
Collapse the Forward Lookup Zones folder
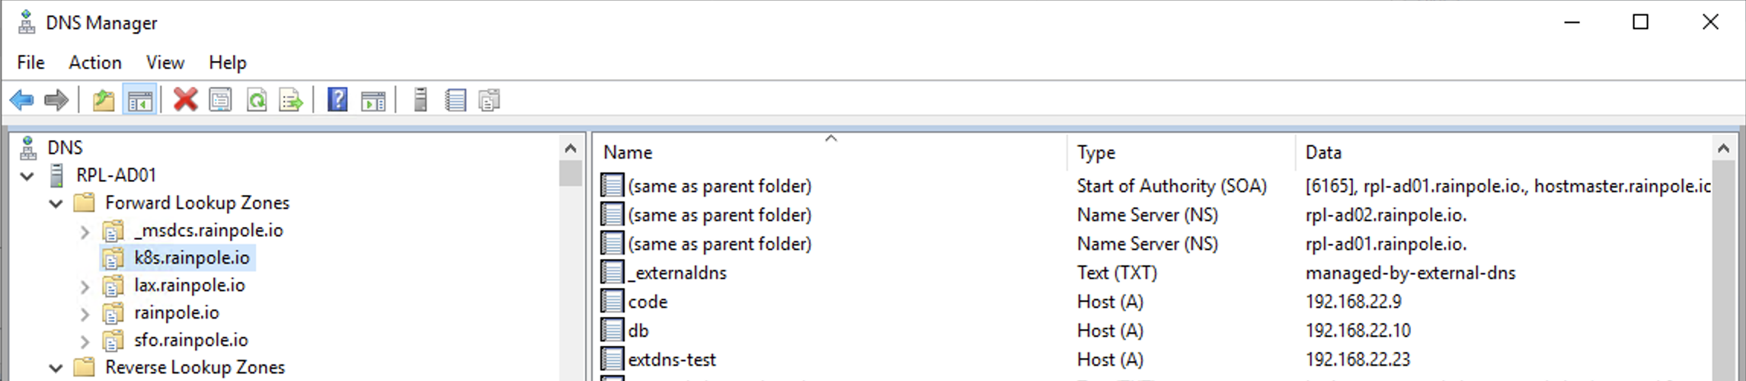click(56, 203)
